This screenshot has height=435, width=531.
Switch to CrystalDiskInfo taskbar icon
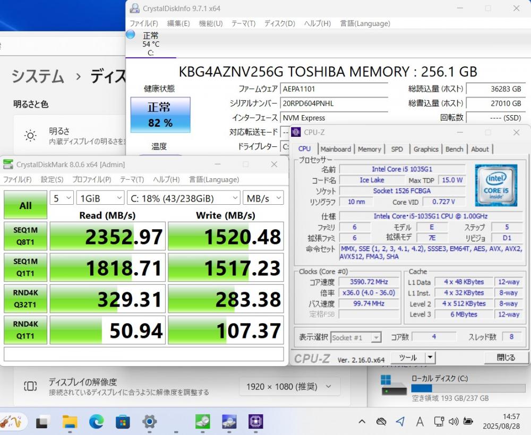(229, 421)
